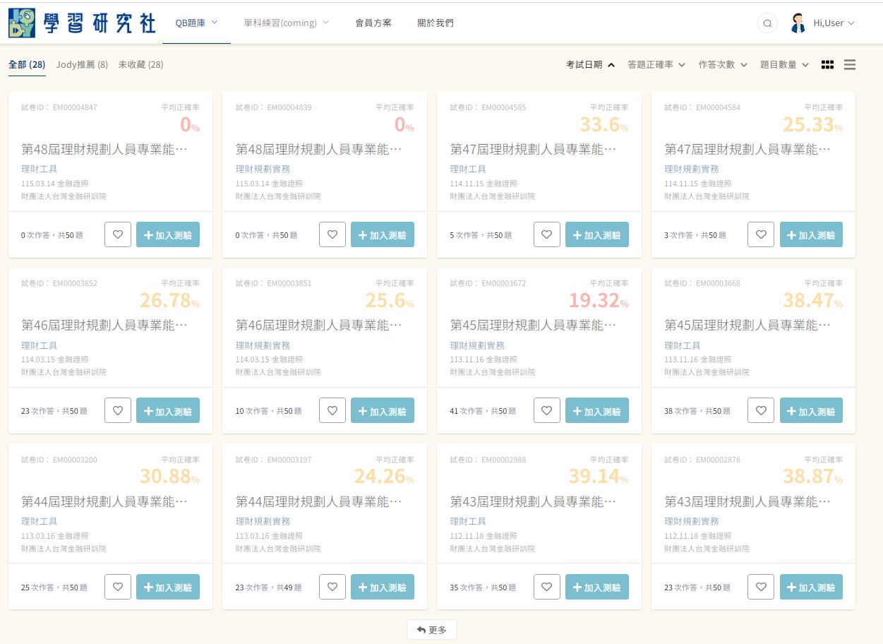Click the 更多 load more button
This screenshot has width=883, height=644.
[x=432, y=629]
